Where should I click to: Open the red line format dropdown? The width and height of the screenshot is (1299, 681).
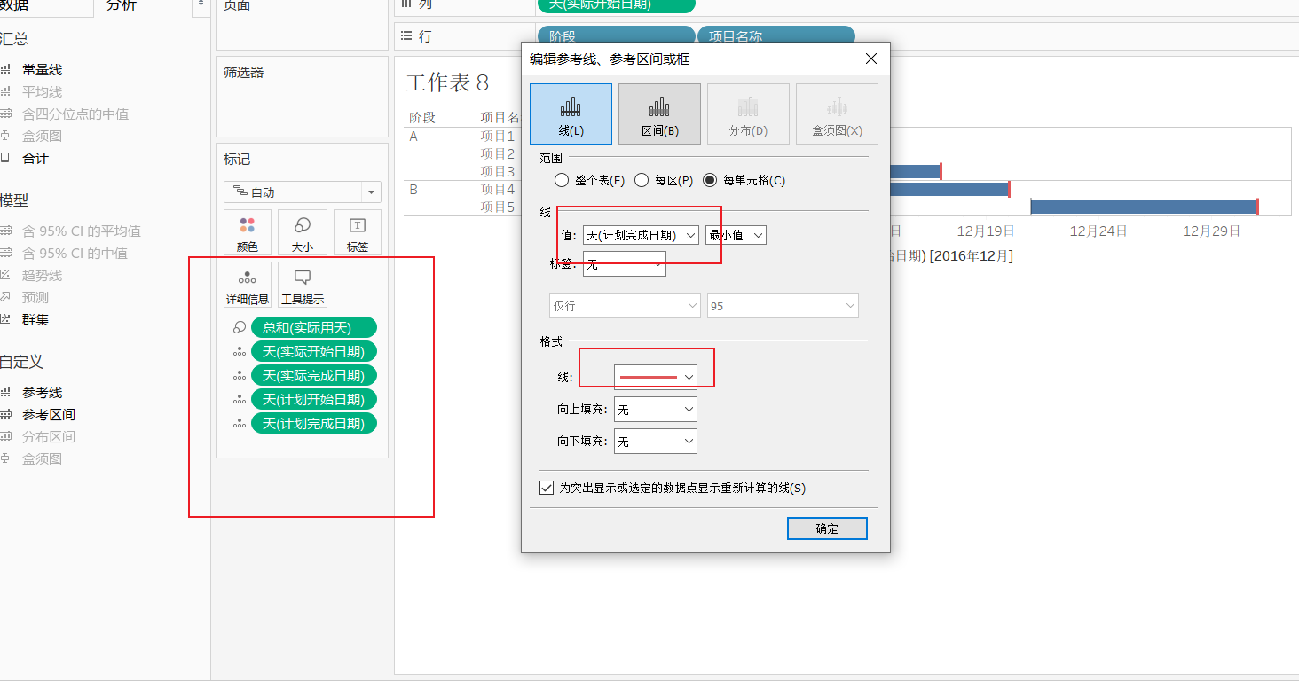pyautogui.click(x=655, y=377)
